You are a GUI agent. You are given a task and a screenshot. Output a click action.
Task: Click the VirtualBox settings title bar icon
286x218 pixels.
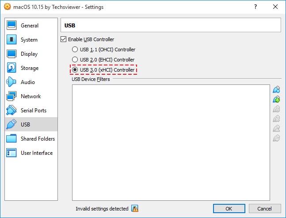(8, 7)
